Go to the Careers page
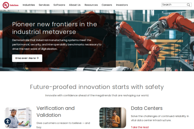Image resolution: width=194 pixels, height=129 pixels. click(x=107, y=5)
